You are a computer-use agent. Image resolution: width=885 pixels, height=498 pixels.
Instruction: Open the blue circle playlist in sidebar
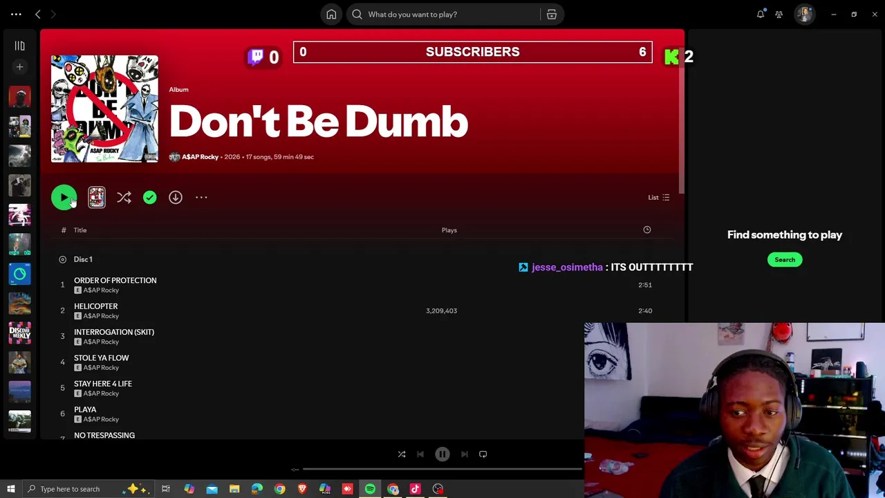(x=19, y=275)
